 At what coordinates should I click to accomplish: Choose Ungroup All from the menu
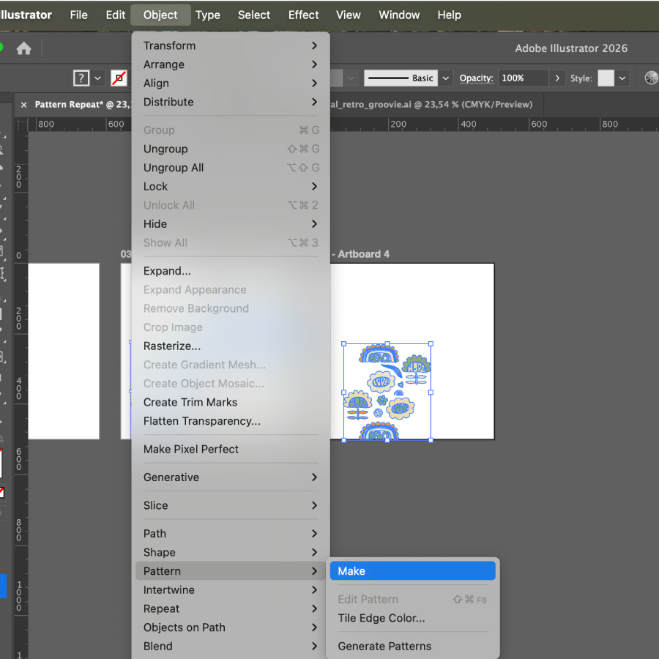(231, 168)
